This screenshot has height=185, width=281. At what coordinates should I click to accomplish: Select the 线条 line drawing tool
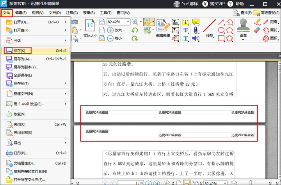(210, 28)
